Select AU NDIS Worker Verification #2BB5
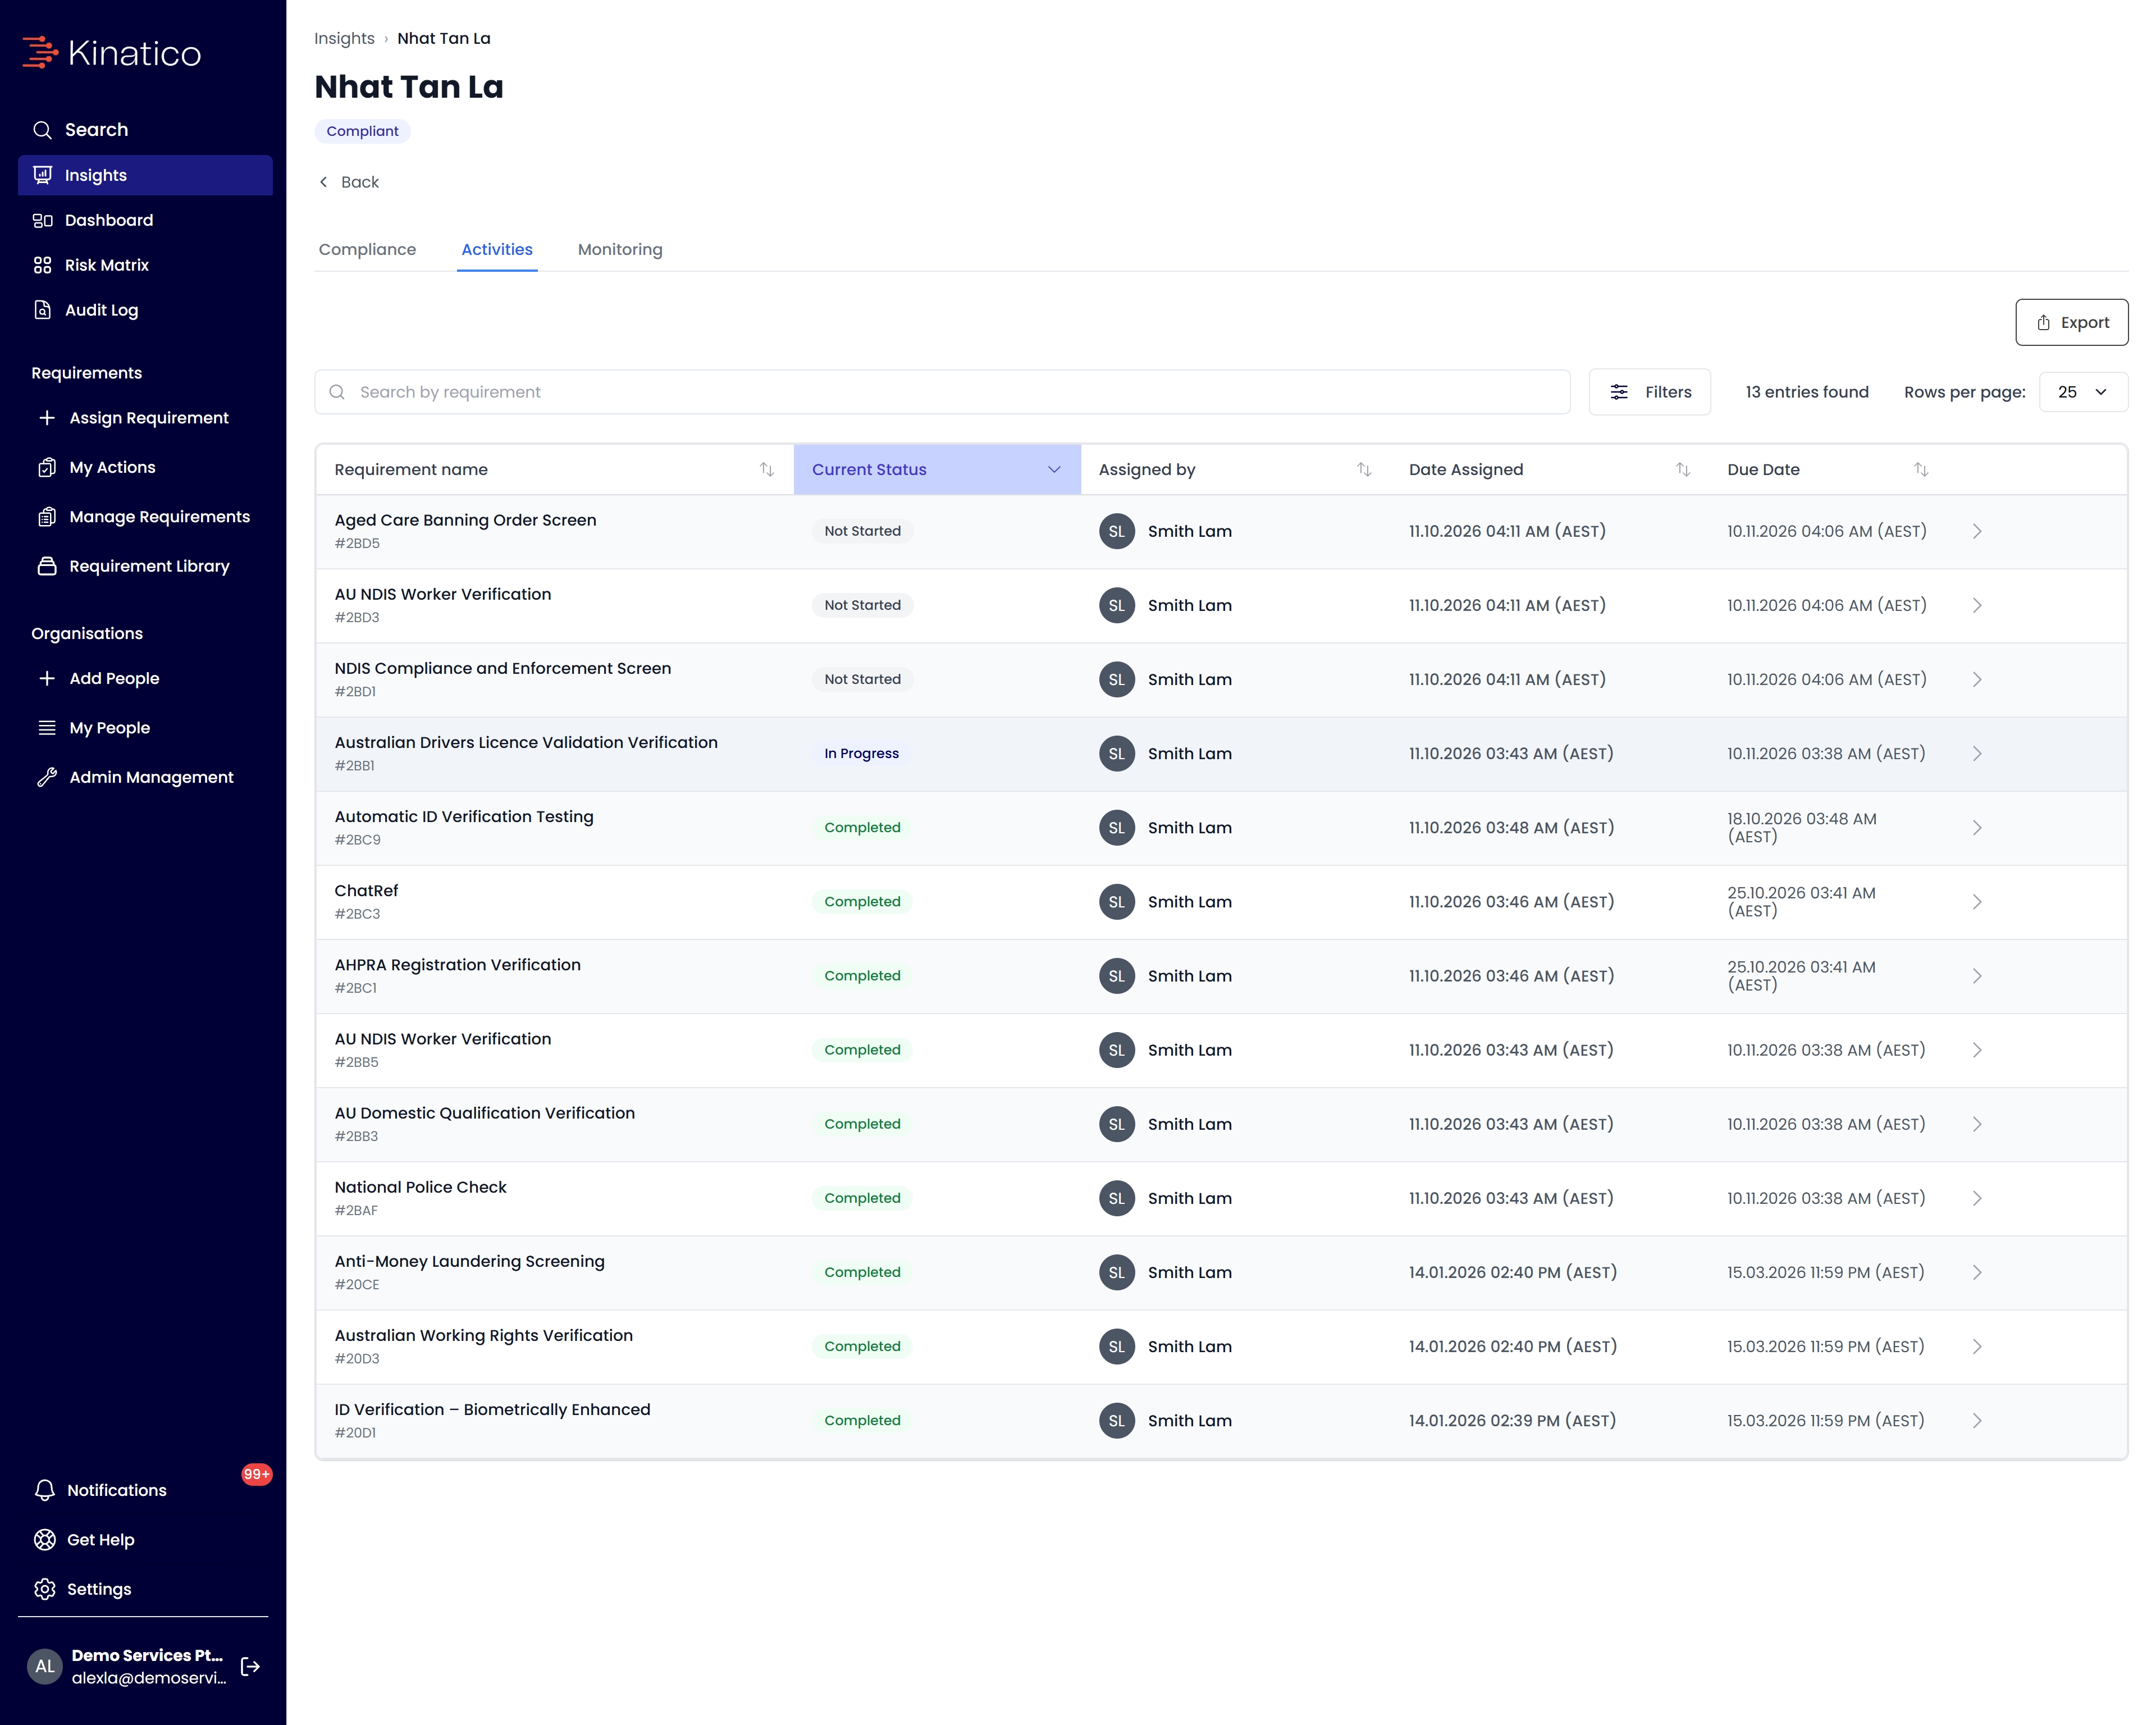This screenshot has width=2156, height=1725. (1221, 1050)
